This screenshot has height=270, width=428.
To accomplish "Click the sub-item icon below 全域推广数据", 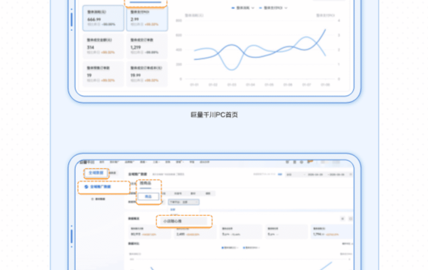I will pyautogui.click(x=92, y=199).
